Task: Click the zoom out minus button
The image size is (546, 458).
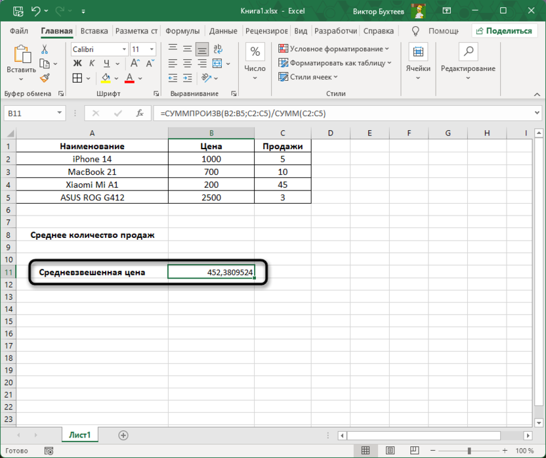Action: point(433,451)
